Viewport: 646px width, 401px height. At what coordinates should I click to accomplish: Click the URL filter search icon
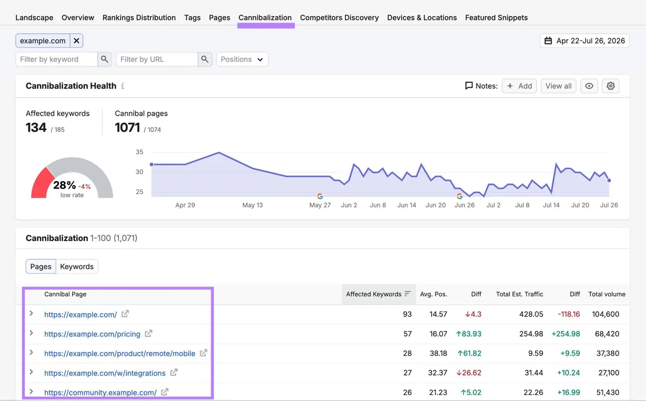[205, 59]
